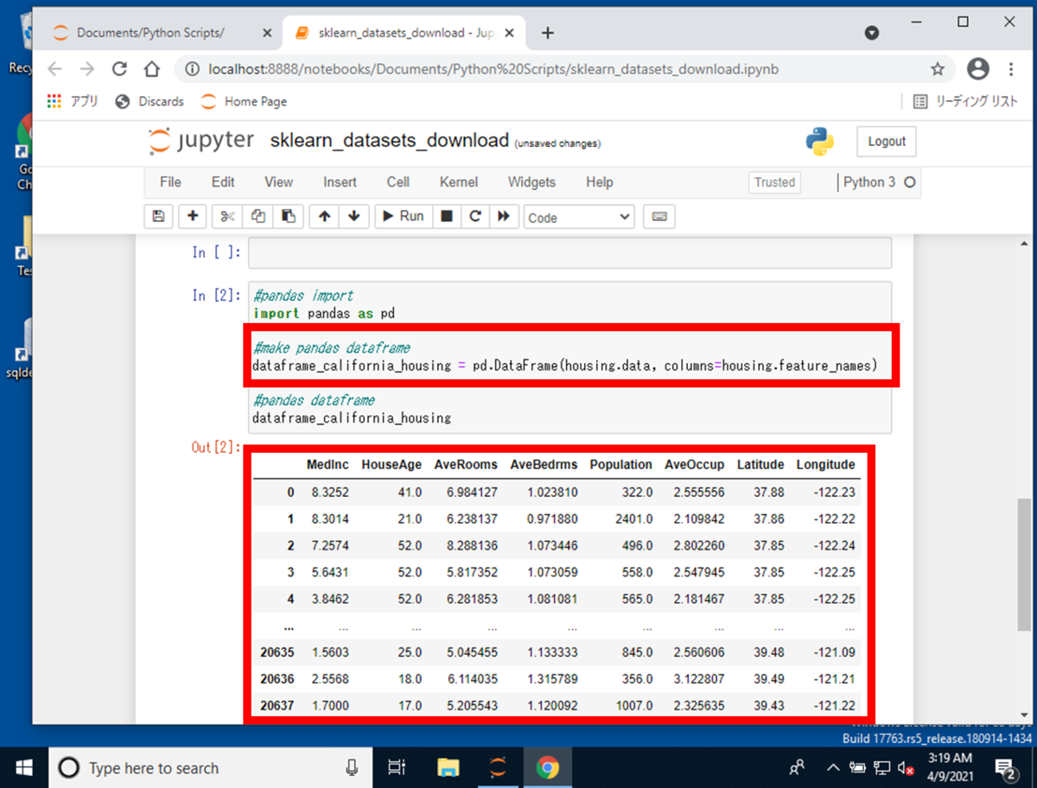
Task: Open the Chrome tab search dropdown arrow
Action: (x=872, y=33)
